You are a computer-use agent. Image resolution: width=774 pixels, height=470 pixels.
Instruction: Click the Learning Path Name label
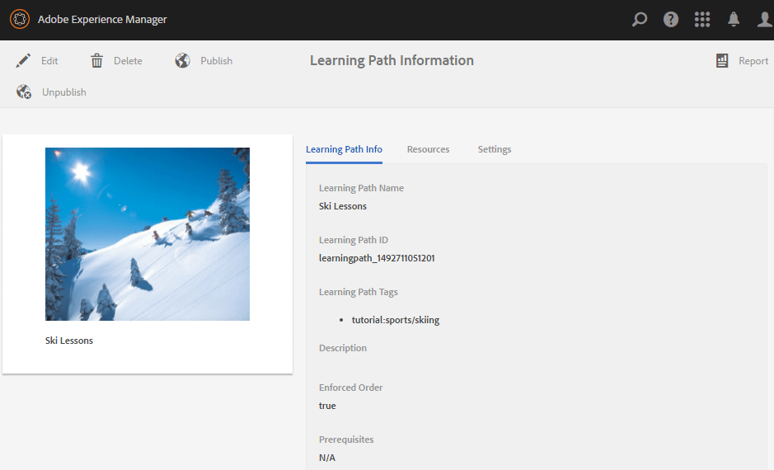click(x=361, y=188)
